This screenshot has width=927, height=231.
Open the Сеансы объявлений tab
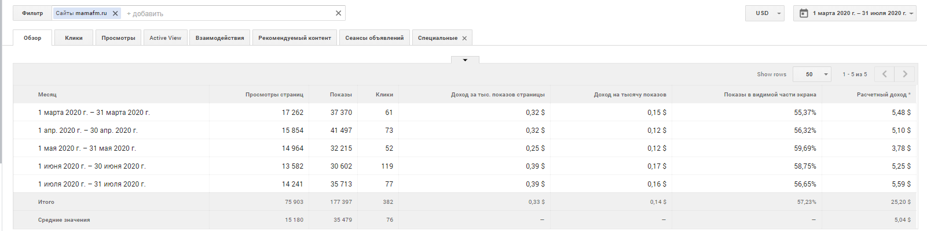point(374,38)
